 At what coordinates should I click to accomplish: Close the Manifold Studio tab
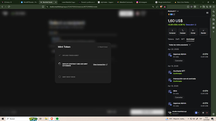56,2
